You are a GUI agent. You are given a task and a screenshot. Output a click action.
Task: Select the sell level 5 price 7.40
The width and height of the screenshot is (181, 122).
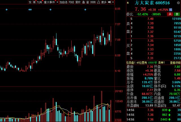point(150,19)
